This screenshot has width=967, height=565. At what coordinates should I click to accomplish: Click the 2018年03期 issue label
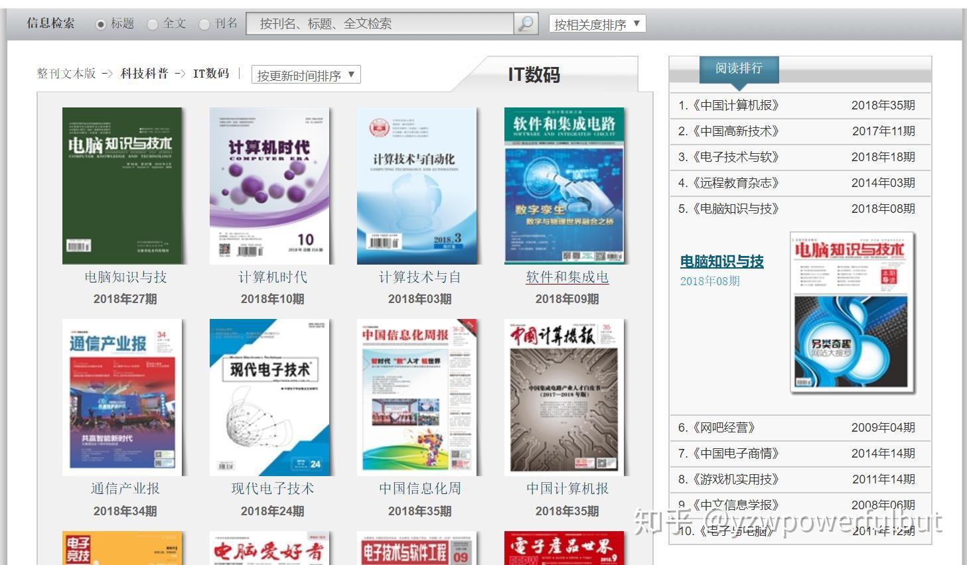click(x=420, y=299)
